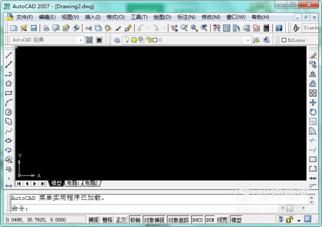Select the Offset tool

pos(313,84)
